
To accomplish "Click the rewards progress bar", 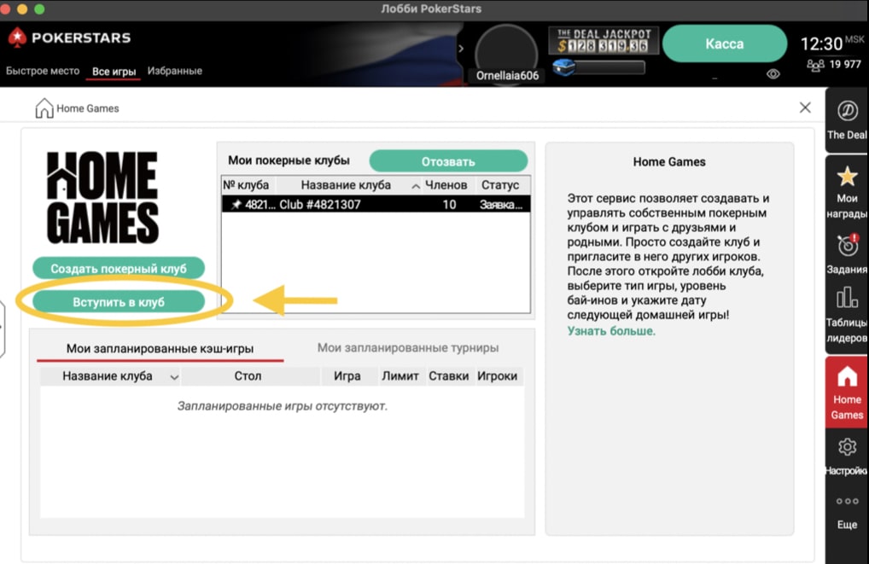I will pyautogui.click(x=609, y=68).
